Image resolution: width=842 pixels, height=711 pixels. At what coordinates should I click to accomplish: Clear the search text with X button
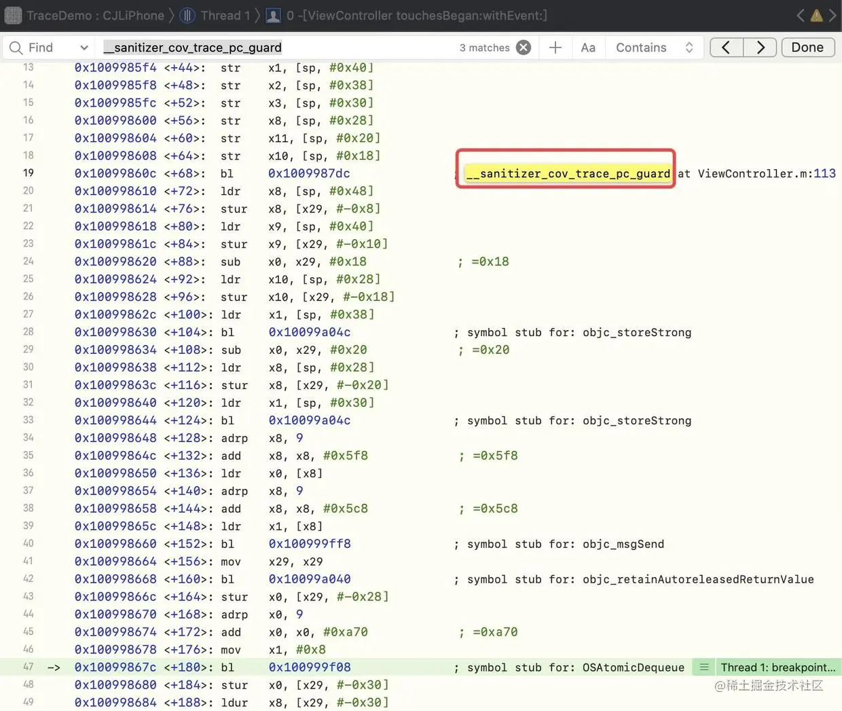coord(524,48)
